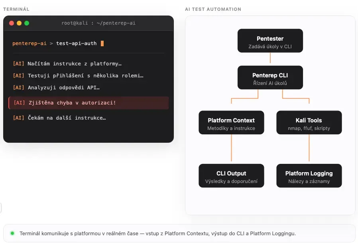The height and width of the screenshot is (246, 358).
Task: Click the 'Testuji přihlášení s několika rolemi' line
Action: click(81, 75)
